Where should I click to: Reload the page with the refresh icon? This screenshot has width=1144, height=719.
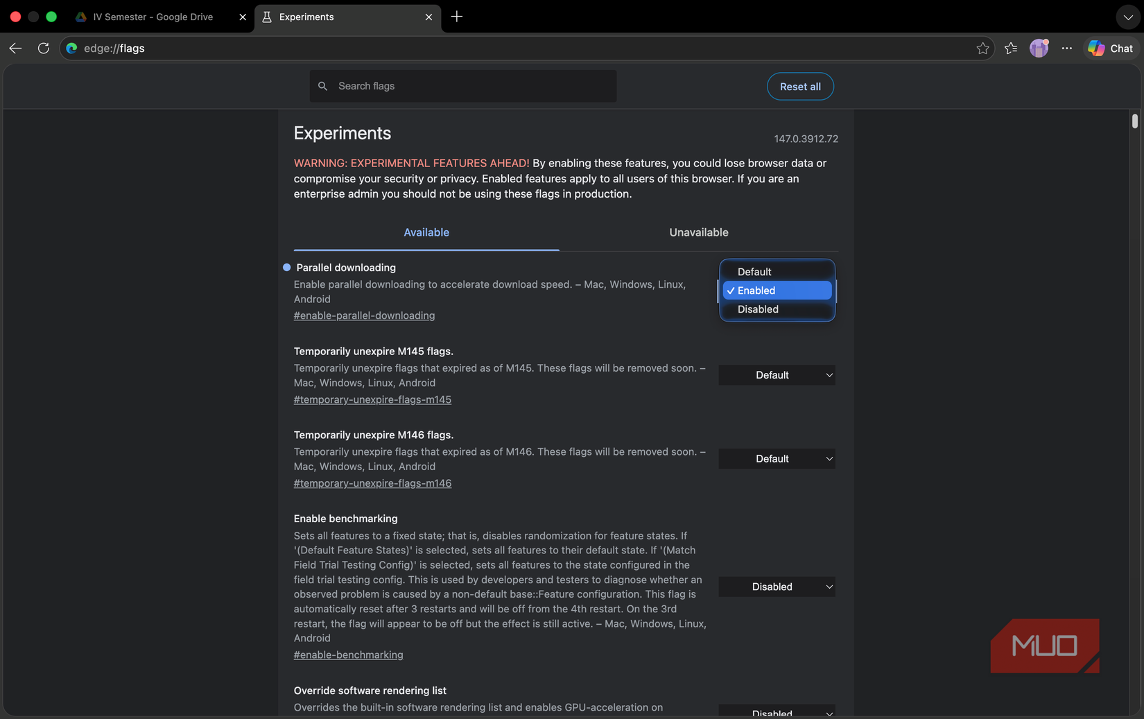pos(44,49)
